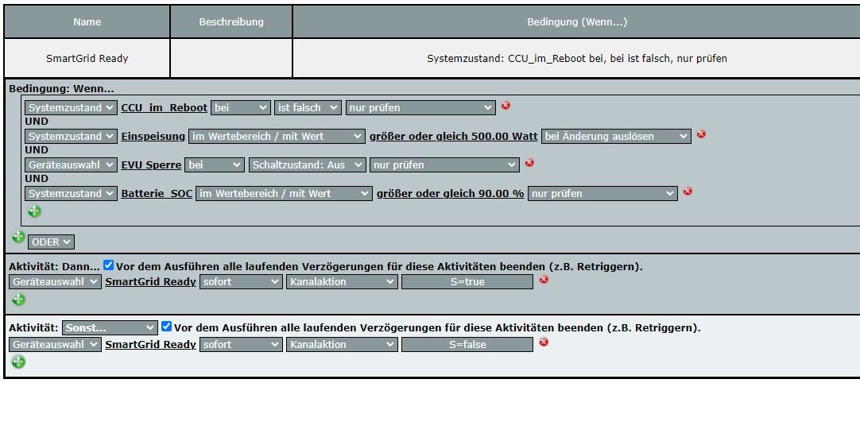Click the S=true value field
860x445 pixels.
[467, 281]
